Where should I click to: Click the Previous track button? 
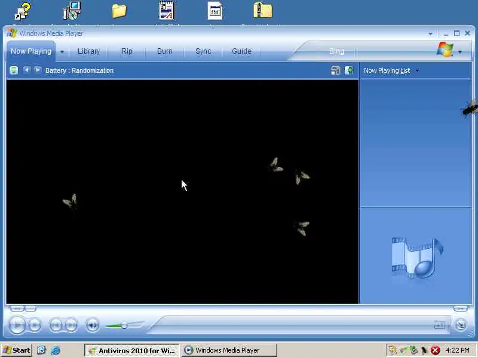coord(56,325)
